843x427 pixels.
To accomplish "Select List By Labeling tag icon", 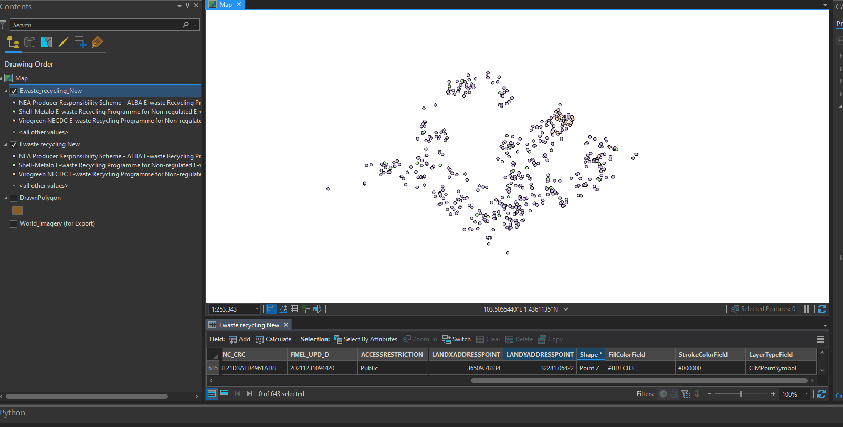I will [97, 42].
